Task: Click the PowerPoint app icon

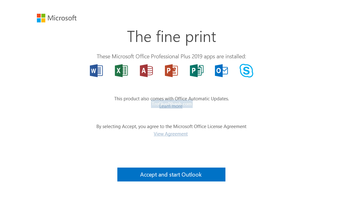Action: click(171, 71)
